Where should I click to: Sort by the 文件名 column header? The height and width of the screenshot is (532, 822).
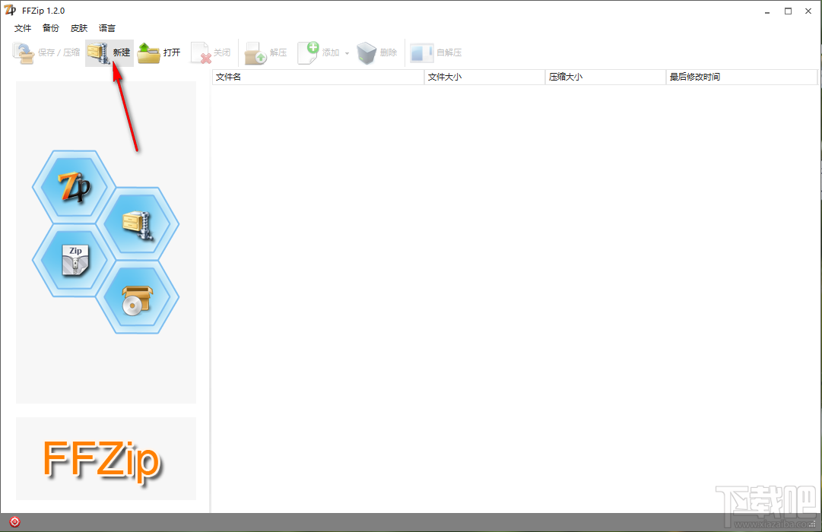pyautogui.click(x=318, y=77)
